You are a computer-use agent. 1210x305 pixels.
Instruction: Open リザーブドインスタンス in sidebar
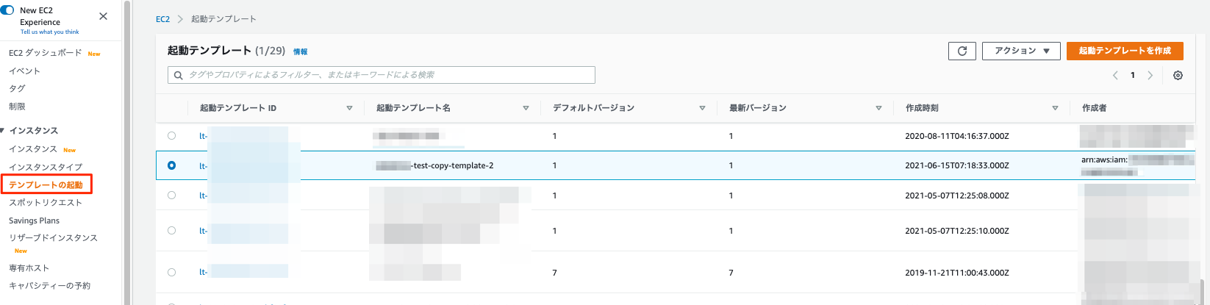[x=53, y=238]
